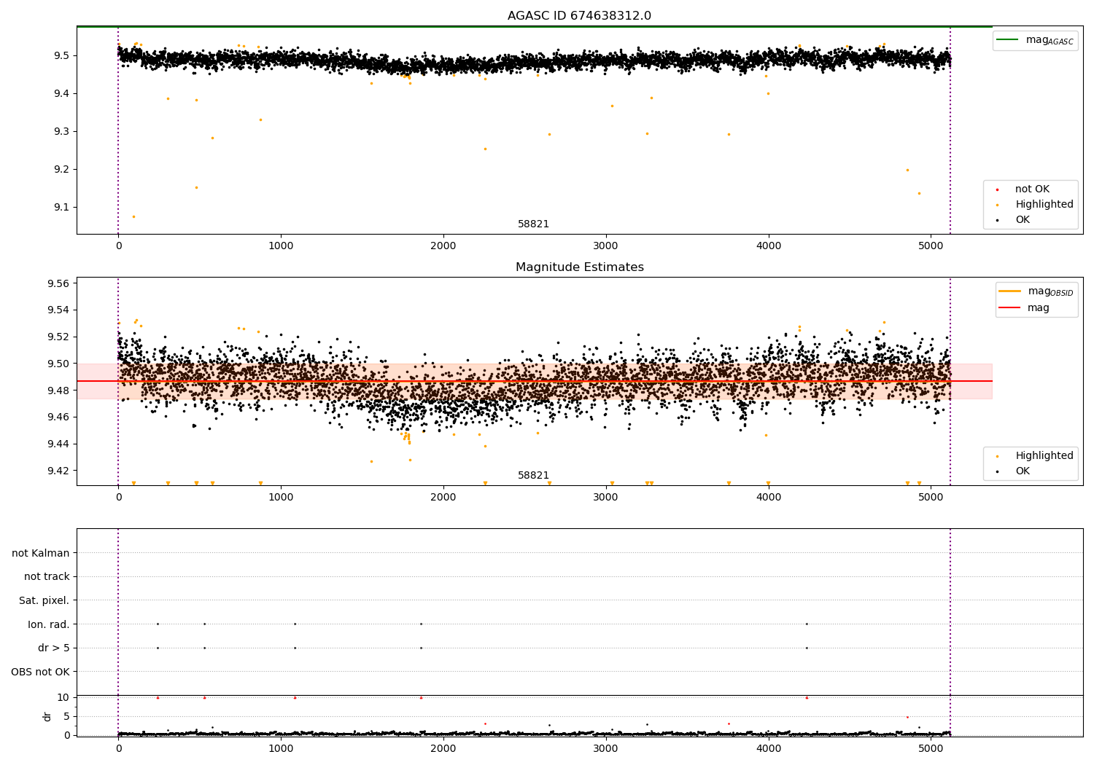This screenshot has height=765, width=1094.
Task: Click the 'AGASC ID 674638312.0' plot title
Action: tap(579, 16)
